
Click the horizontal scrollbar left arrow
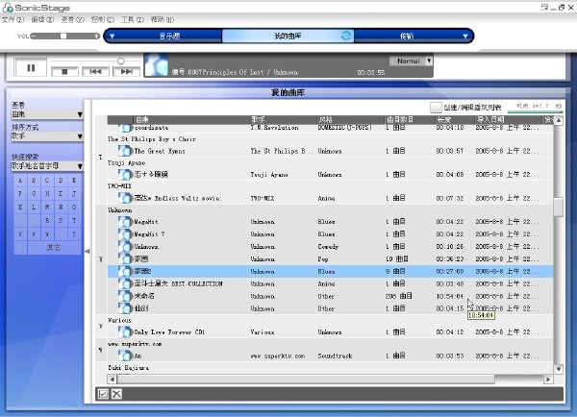113,380
